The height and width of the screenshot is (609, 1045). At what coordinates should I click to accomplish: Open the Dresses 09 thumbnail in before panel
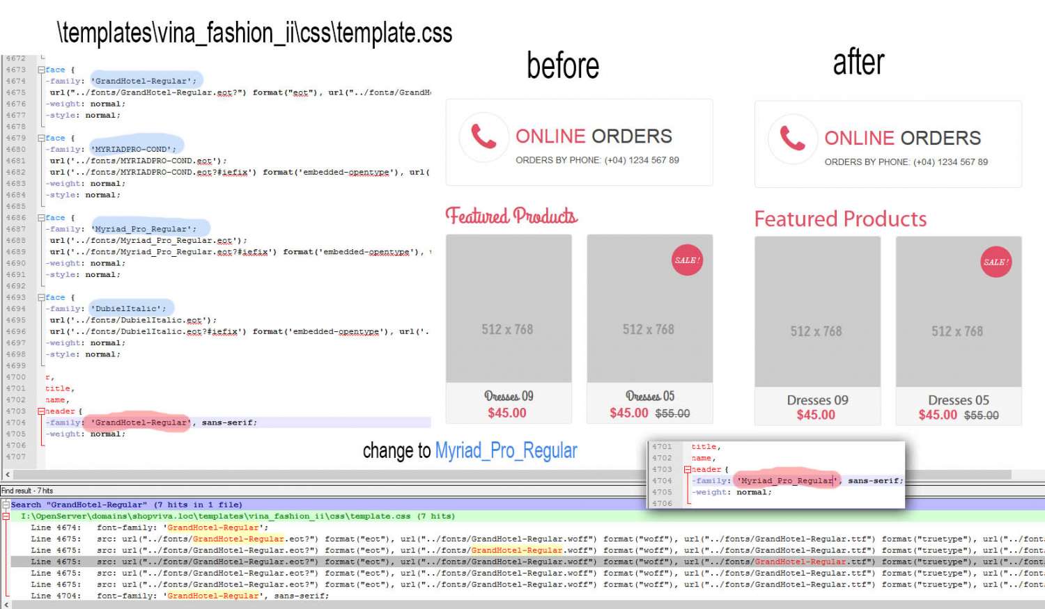tap(509, 308)
